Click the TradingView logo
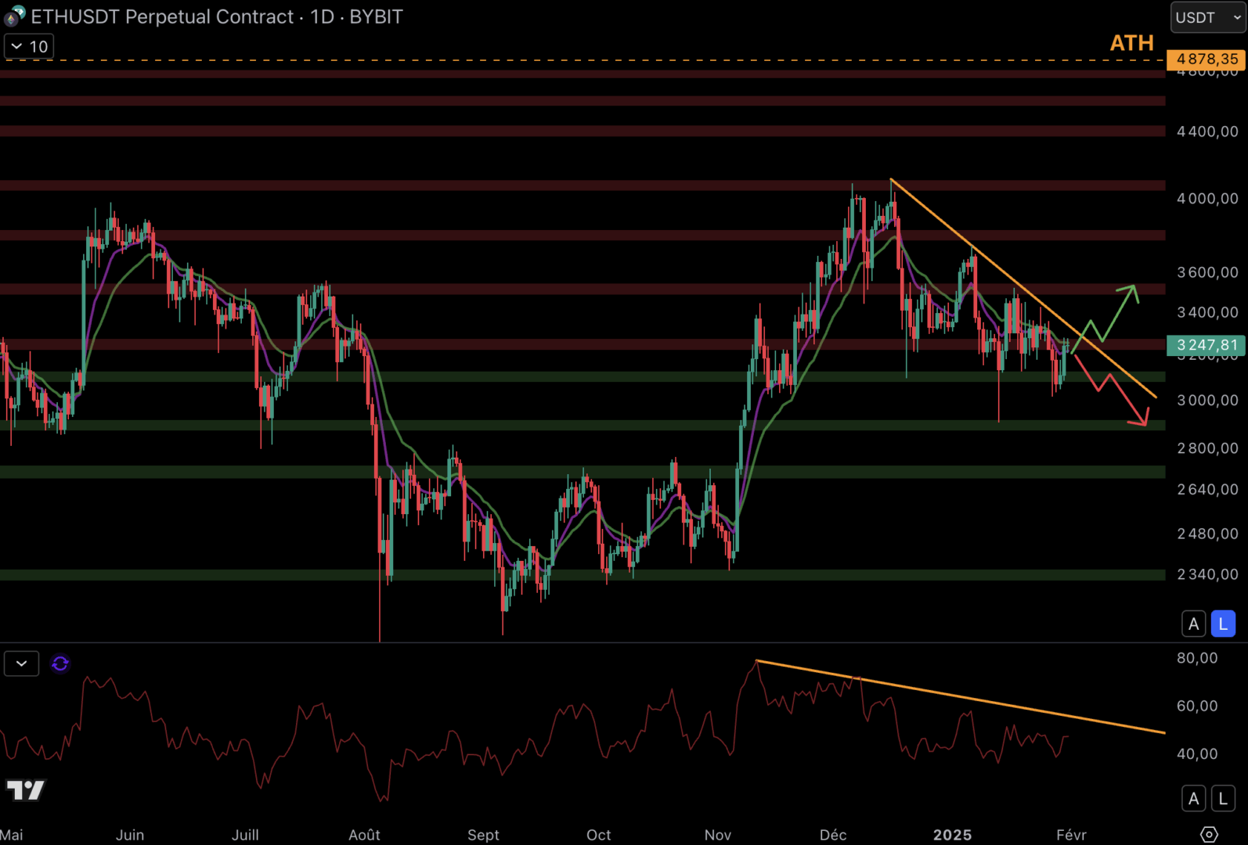This screenshot has height=845, width=1248. 26,790
